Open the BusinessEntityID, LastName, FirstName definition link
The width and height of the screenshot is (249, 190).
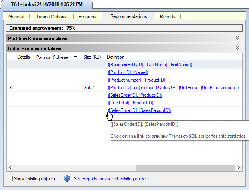[x=150, y=65]
